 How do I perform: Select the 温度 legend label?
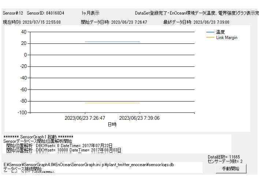(221, 32)
